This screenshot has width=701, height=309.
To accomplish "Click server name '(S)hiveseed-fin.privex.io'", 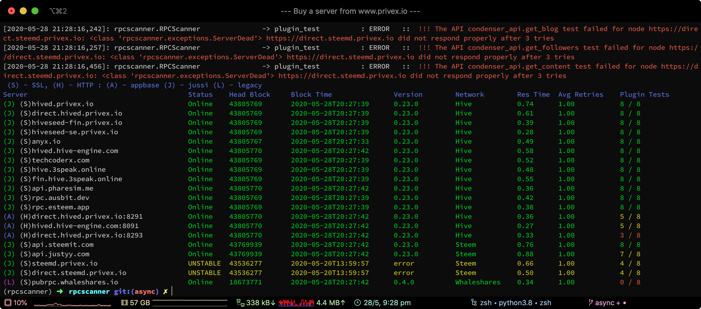I will coord(71,123).
